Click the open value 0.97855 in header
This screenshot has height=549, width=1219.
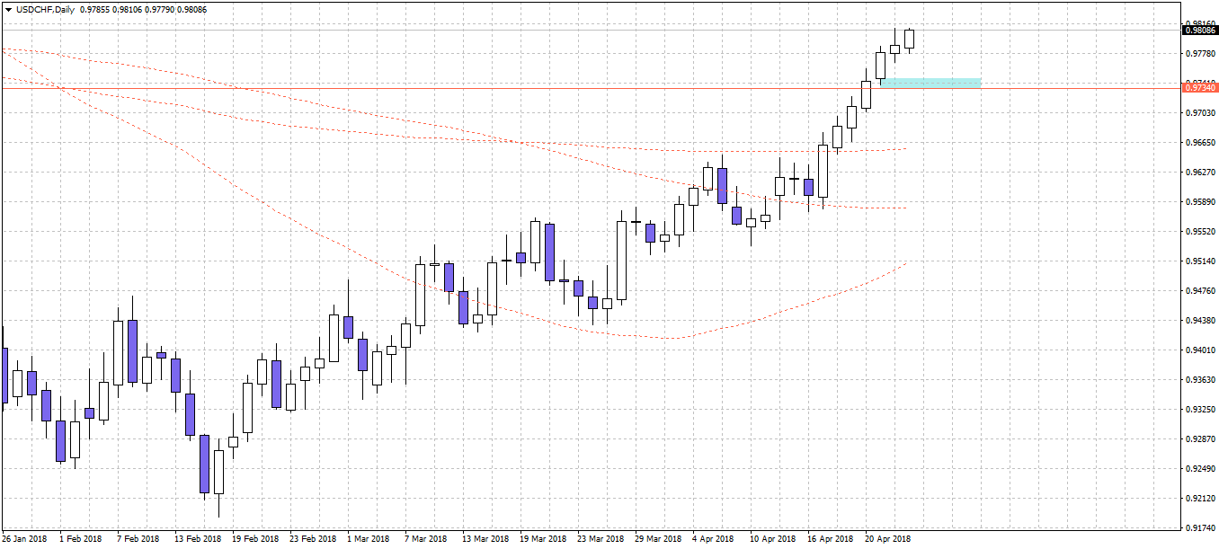pyautogui.click(x=94, y=9)
